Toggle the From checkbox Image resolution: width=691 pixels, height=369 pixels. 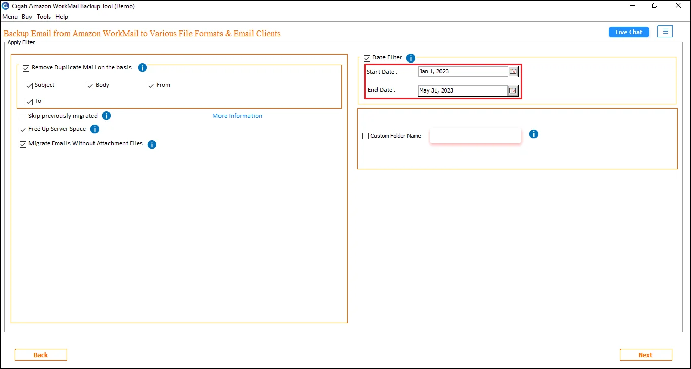coord(151,86)
